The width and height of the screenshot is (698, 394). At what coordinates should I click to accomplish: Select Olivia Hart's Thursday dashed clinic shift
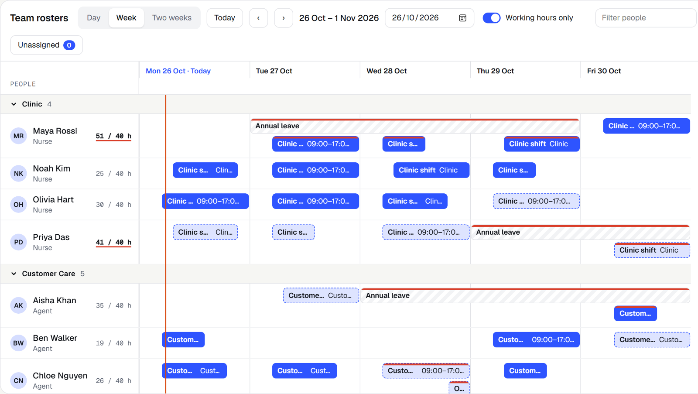pyautogui.click(x=536, y=201)
